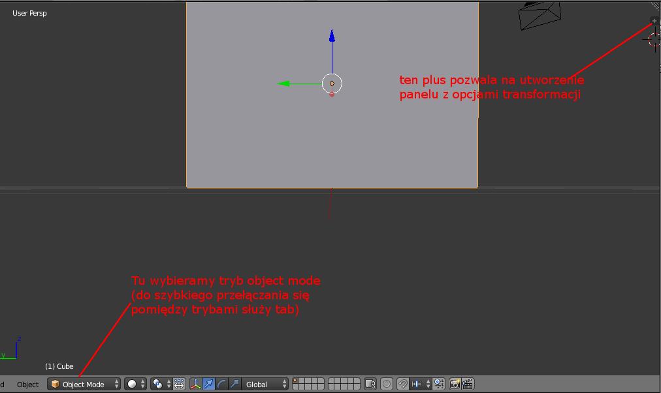
Task: Open the Object Mode selector dropdown
Action: (84, 384)
